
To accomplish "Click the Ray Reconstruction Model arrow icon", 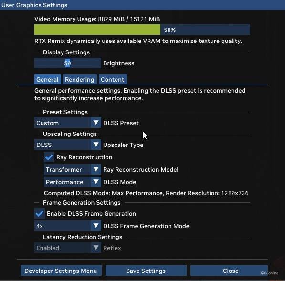I will click(96, 169).
